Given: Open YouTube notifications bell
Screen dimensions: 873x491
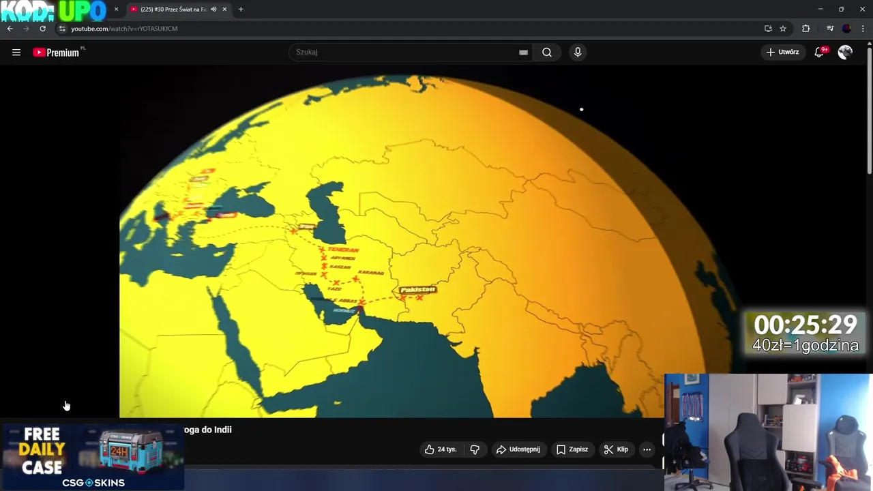Looking at the screenshot, I should point(820,53).
